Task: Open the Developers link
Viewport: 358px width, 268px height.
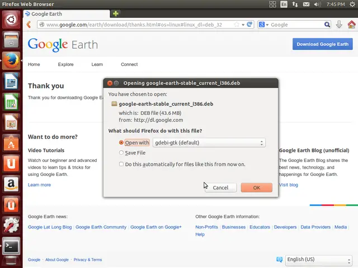Action: [x=285, y=227]
